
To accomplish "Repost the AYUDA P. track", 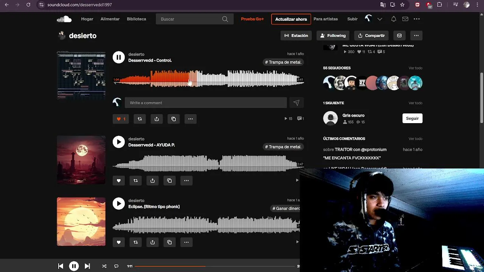I will (136, 181).
